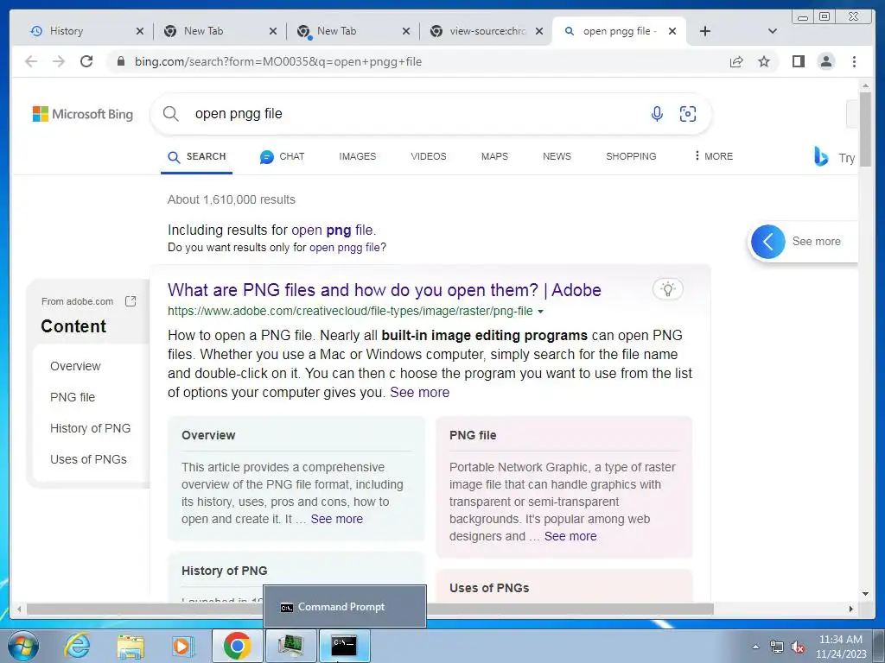885x663 pixels.
Task: Open the NEWS tab
Action: pyautogui.click(x=557, y=157)
